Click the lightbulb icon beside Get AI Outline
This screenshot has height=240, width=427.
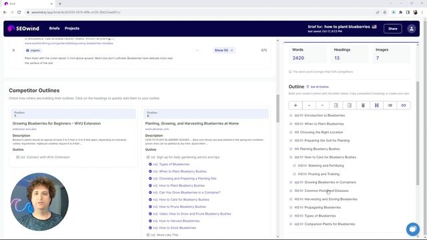pyautogui.click(x=308, y=87)
